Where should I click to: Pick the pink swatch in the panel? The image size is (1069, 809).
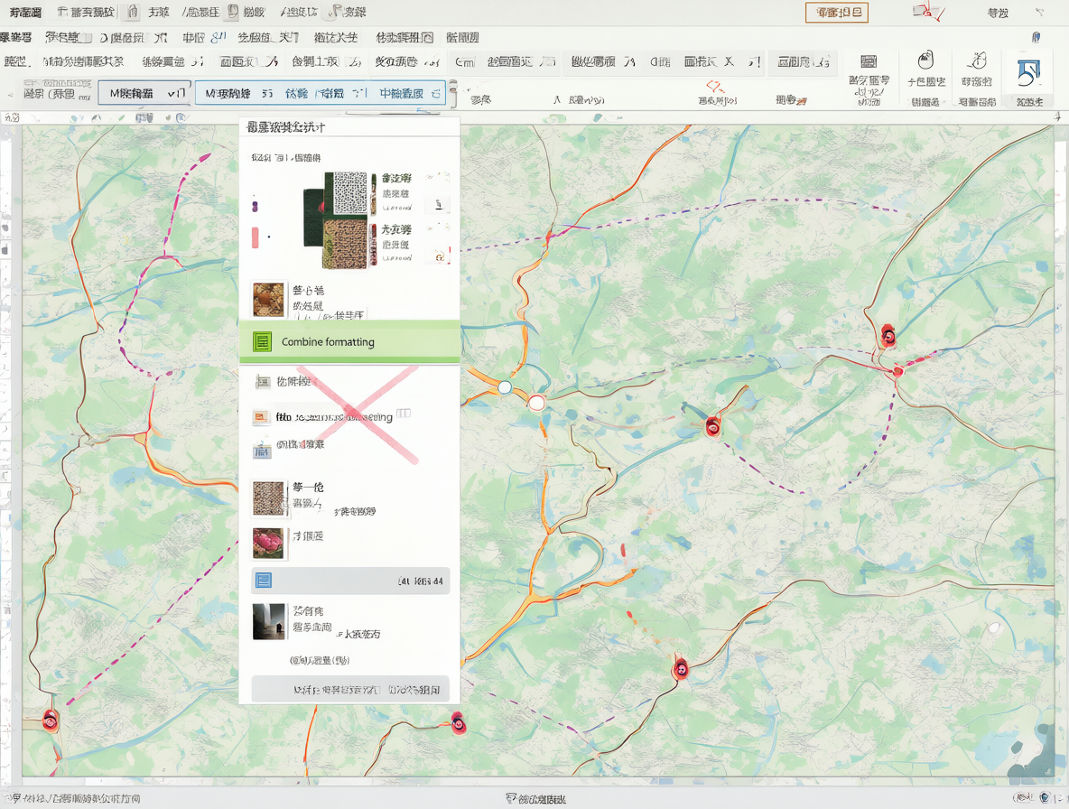click(x=255, y=237)
